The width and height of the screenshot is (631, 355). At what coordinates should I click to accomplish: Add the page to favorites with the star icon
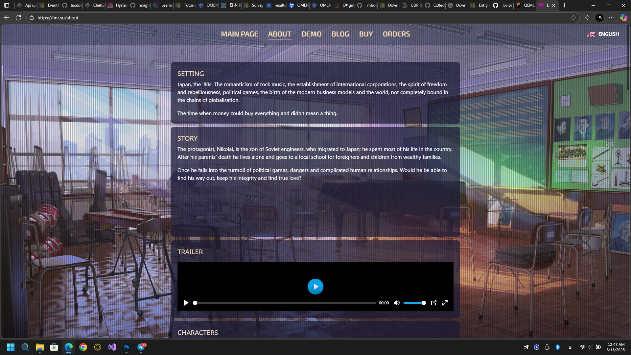(573, 18)
